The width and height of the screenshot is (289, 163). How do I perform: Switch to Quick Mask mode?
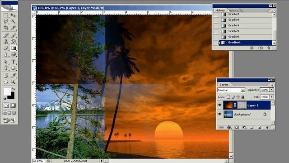click(13, 105)
